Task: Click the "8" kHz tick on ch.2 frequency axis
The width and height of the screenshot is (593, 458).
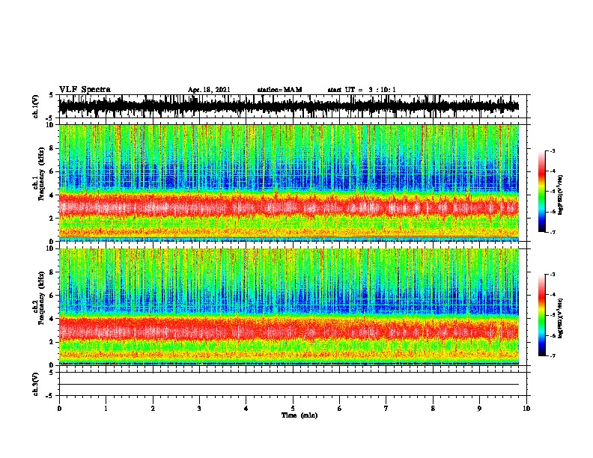Action: point(52,272)
